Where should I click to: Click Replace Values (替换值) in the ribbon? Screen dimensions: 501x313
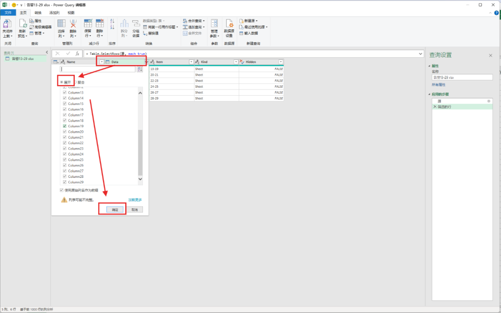tap(150, 33)
